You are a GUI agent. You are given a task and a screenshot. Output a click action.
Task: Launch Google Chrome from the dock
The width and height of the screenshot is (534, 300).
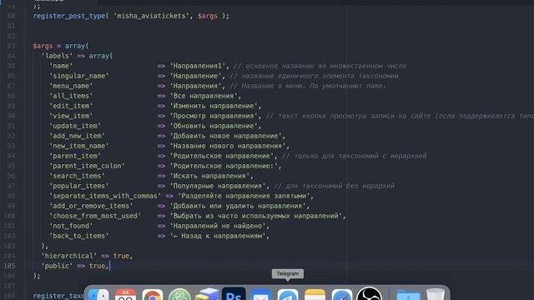(153, 294)
